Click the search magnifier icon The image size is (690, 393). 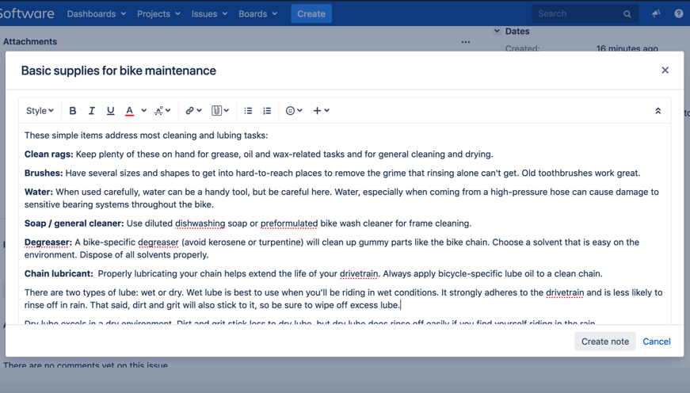coord(627,14)
